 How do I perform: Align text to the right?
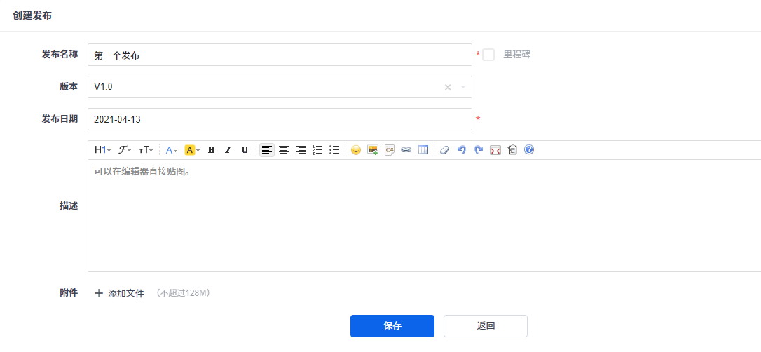pyautogui.click(x=301, y=150)
